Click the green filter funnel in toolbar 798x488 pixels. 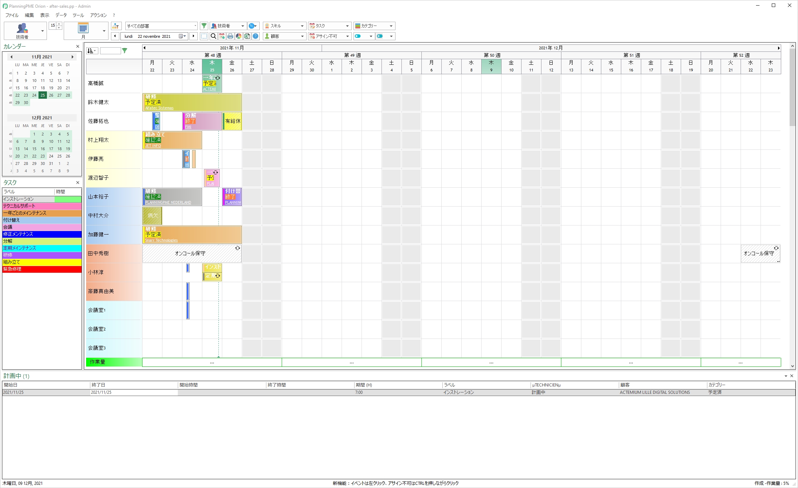204,26
